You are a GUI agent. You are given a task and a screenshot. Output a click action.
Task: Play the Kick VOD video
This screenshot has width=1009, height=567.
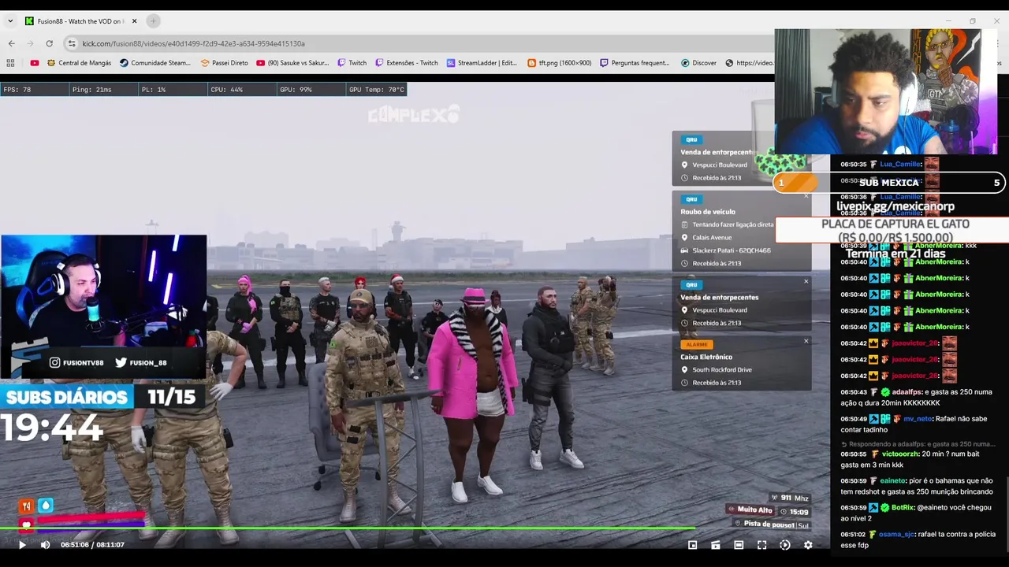tap(22, 545)
